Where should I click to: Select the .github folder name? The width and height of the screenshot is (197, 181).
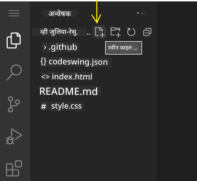pyautogui.click(x=63, y=47)
